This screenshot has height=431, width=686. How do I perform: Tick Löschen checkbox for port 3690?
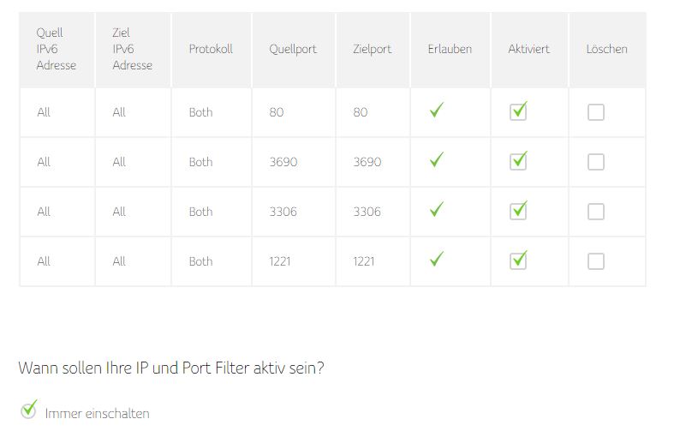coord(596,162)
